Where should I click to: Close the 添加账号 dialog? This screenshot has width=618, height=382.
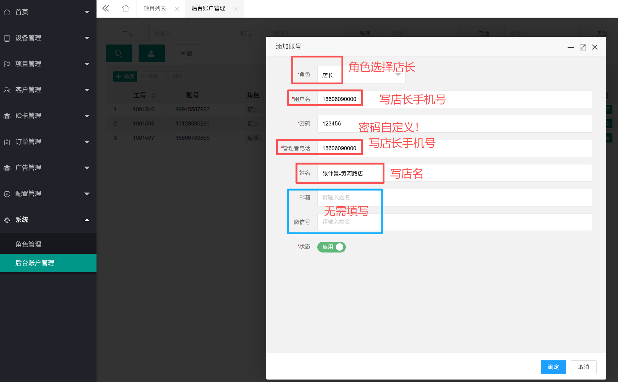pos(595,47)
